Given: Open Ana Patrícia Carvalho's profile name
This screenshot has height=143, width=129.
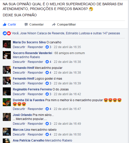Looking at the screenshot, I should pos(29,140).
